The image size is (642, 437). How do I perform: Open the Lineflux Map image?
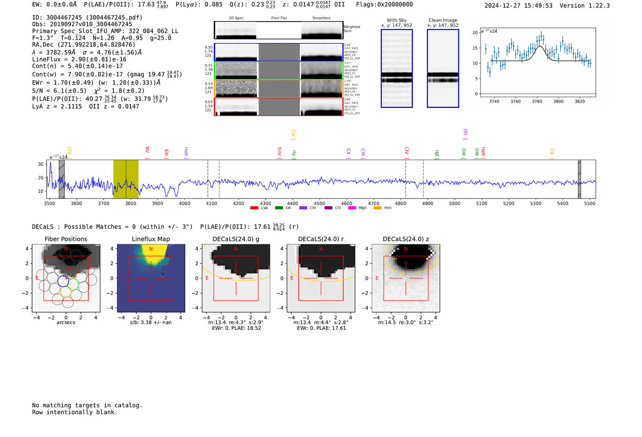151,278
